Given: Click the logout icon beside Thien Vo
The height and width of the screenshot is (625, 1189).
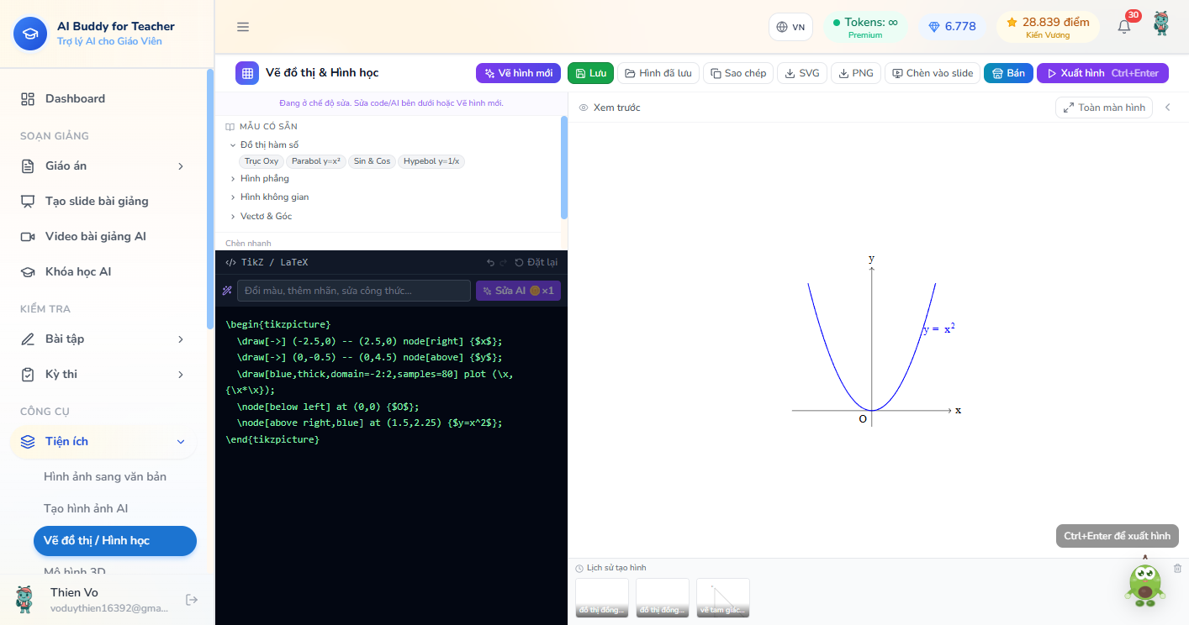Looking at the screenshot, I should [x=192, y=600].
